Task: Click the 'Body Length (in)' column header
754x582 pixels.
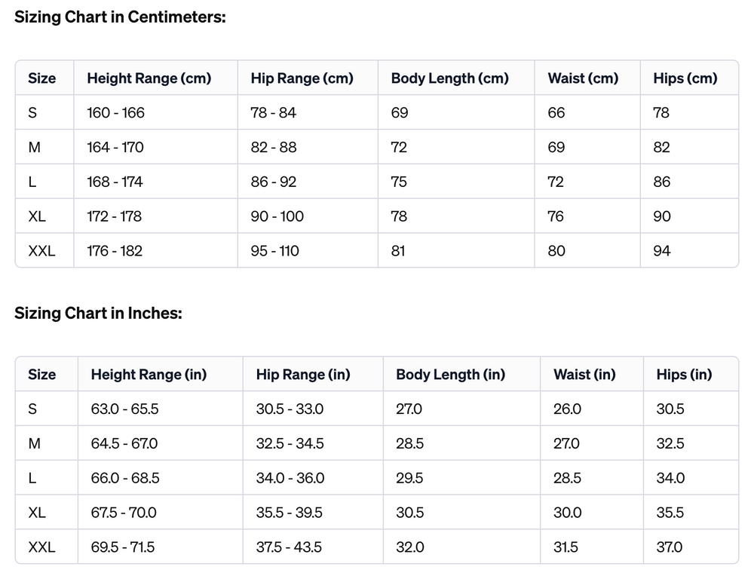Action: pos(451,375)
